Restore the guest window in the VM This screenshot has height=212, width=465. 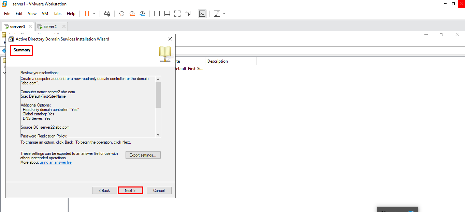[x=441, y=34]
